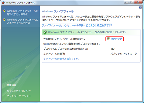Screen dimensions: 144x103
Task: Click the Windows ファイアウォール page heading
Action: [58, 12]
